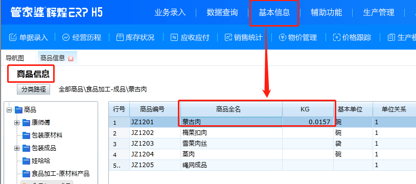Screen dimensions: 416x184
Task: Select the JZ1204 product code cell
Action: (x=155, y=154)
